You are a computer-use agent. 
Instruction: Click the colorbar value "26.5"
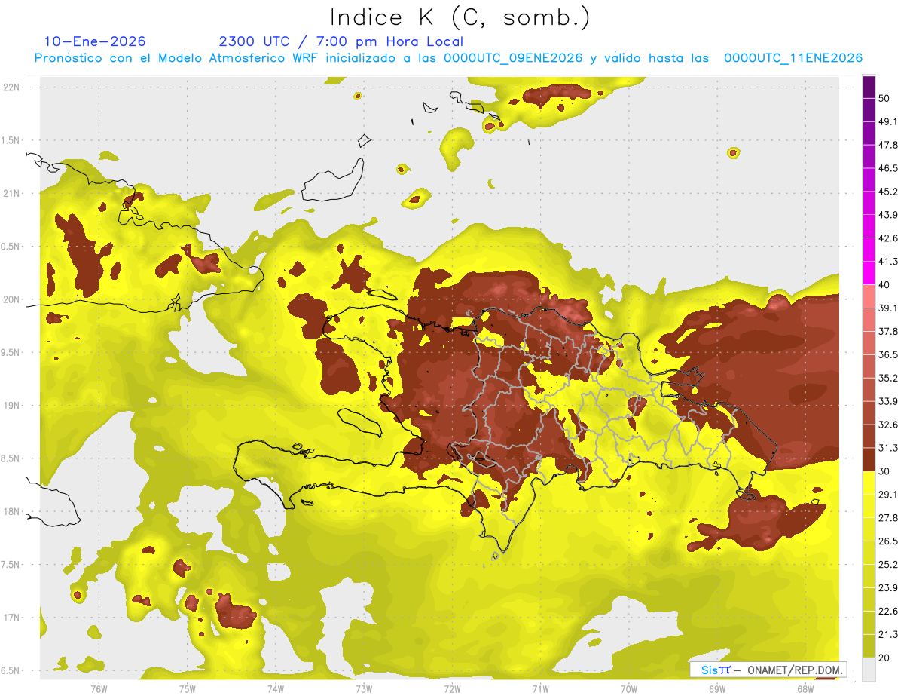coord(888,541)
